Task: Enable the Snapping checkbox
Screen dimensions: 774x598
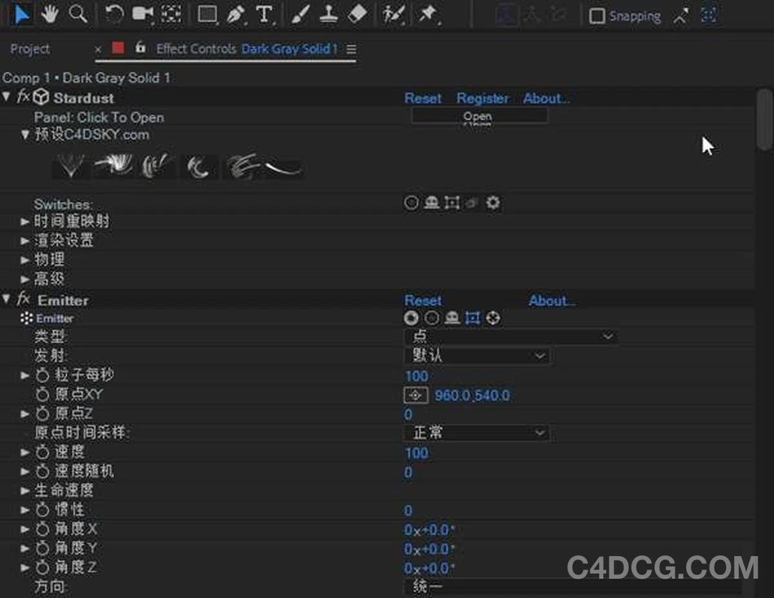Action: point(597,15)
